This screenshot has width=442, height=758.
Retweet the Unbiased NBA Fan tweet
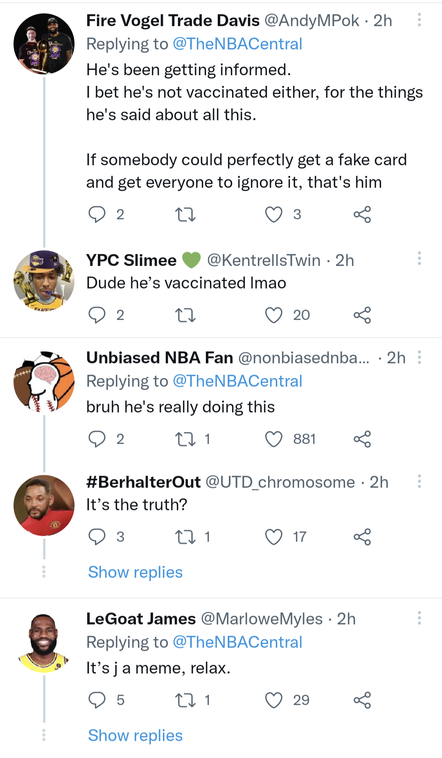tap(185, 439)
